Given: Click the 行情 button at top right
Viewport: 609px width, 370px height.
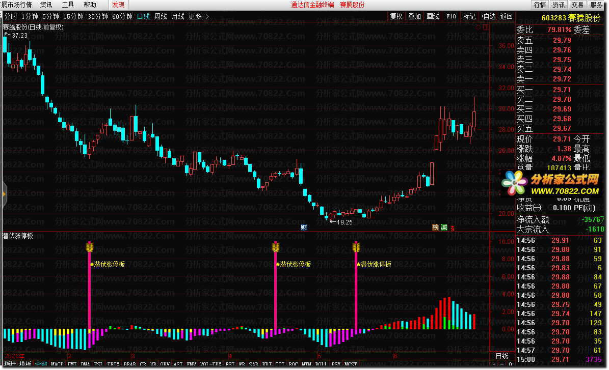Looking at the screenshot, I should point(540,5).
